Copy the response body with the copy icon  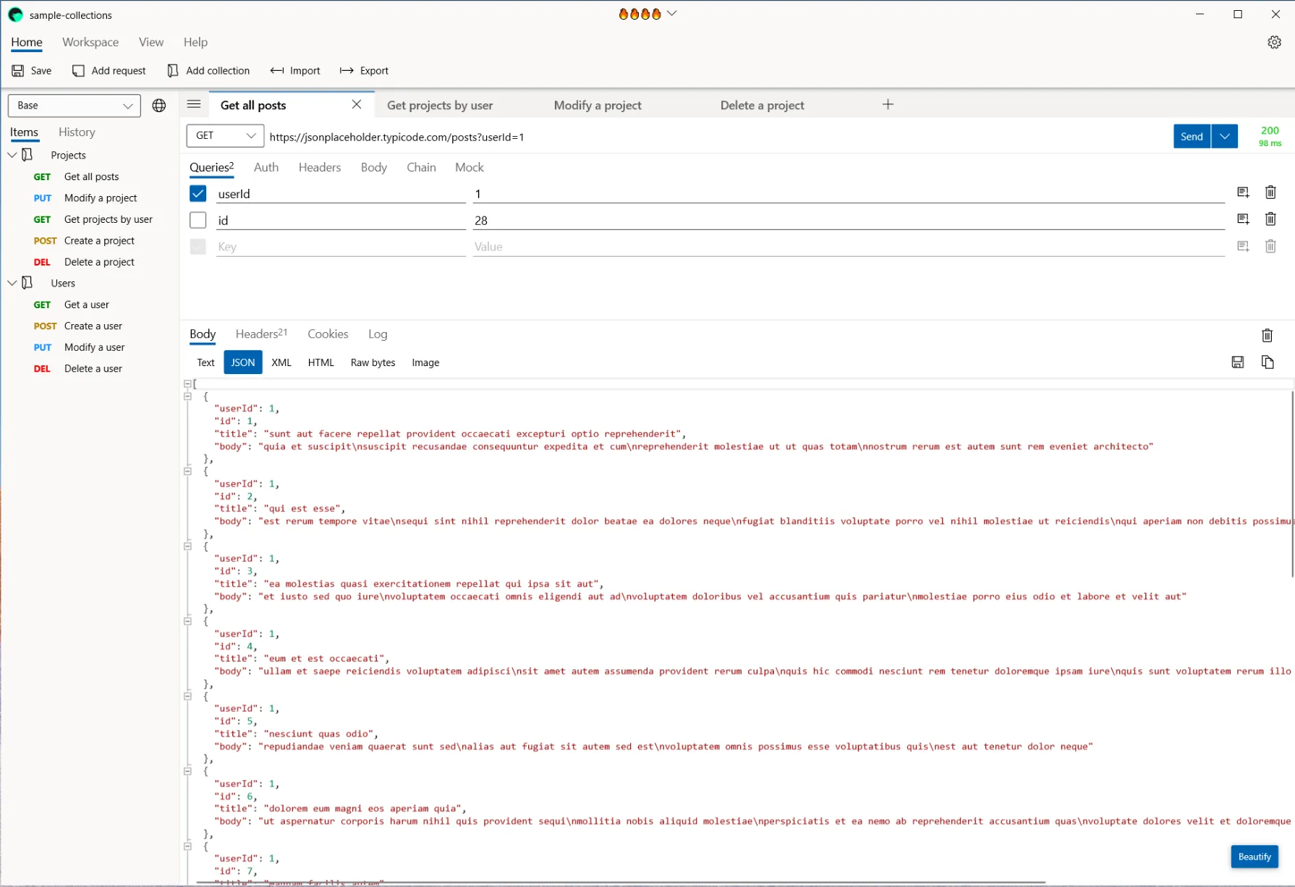(x=1268, y=362)
